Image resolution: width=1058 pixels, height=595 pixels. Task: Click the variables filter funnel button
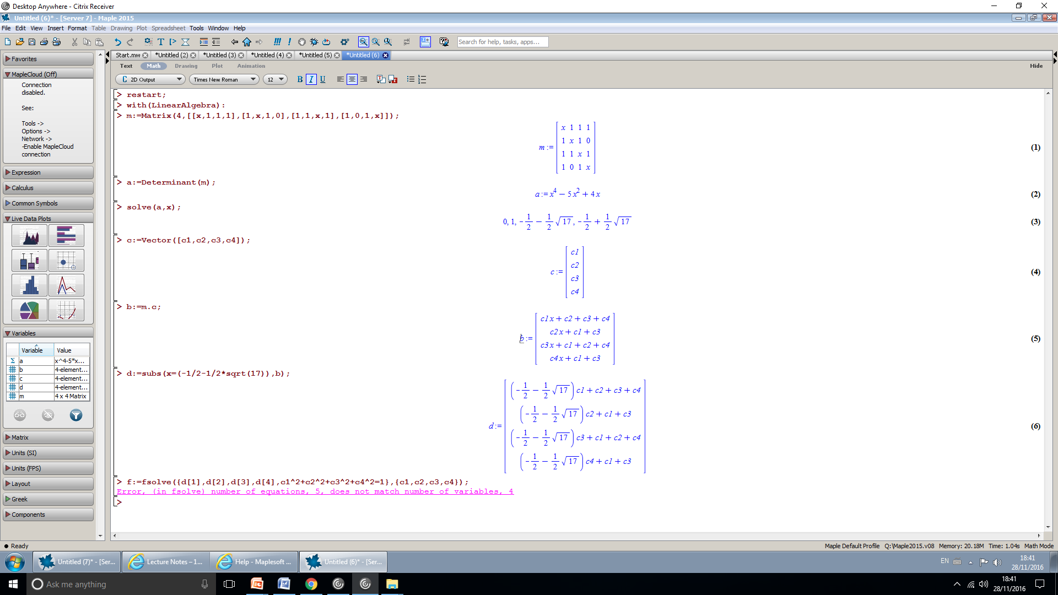tap(76, 415)
